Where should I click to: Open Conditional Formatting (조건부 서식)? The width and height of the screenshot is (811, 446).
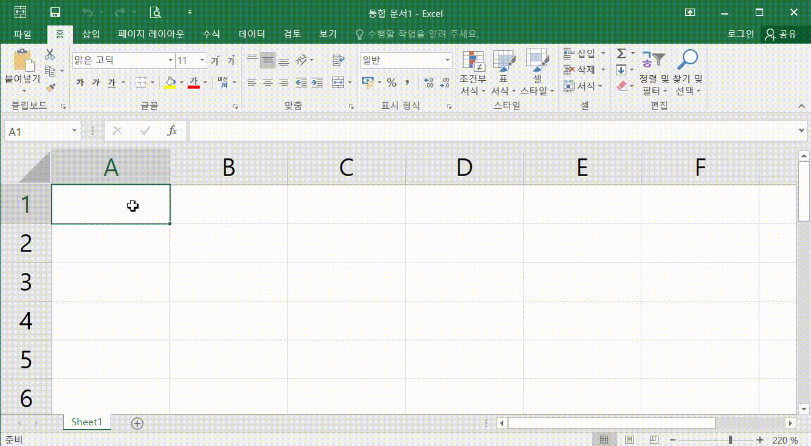coord(474,72)
